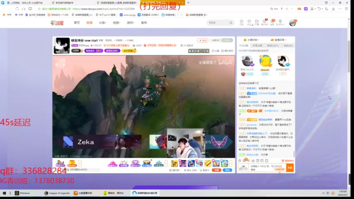The height and width of the screenshot is (199, 354).
Task: Click the third ranked user avatar
Action: [x=283, y=61]
